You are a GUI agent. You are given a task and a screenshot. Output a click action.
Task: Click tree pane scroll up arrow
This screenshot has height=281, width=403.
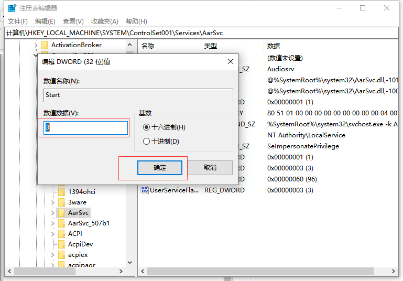coord(130,45)
